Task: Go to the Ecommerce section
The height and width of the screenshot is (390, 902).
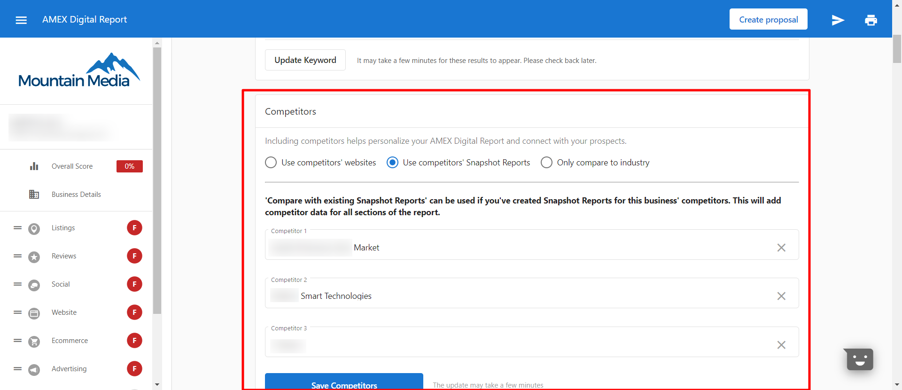Action: click(x=70, y=341)
